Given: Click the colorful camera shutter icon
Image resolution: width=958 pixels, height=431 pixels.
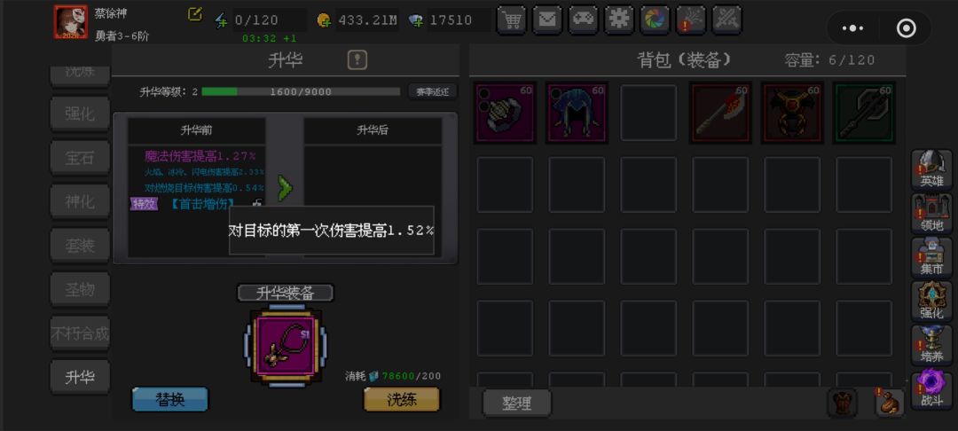Looking at the screenshot, I should click(655, 20).
